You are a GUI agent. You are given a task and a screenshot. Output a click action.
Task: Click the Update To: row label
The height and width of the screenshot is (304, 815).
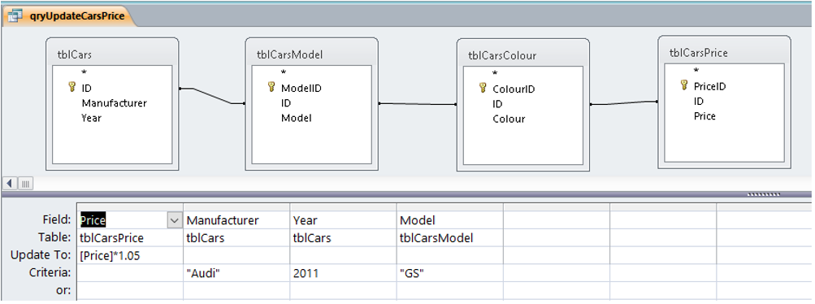pyautogui.click(x=41, y=255)
